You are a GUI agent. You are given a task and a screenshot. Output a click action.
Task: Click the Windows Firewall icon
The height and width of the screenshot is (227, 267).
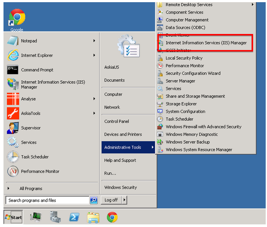coord(160,127)
